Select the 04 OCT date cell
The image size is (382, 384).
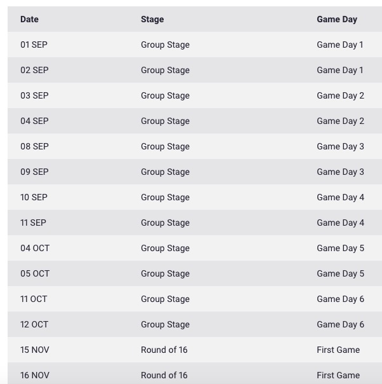tap(35, 248)
